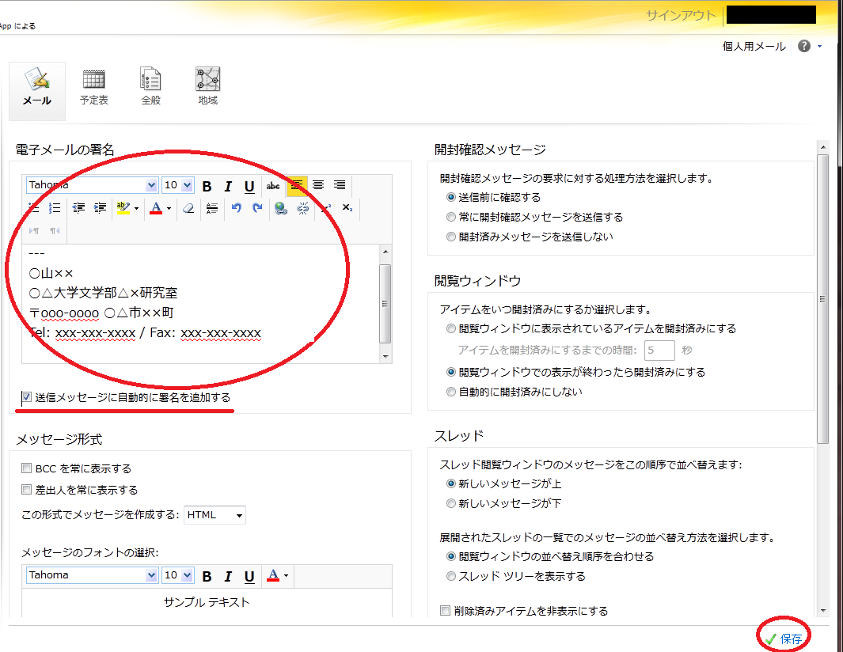843x652 pixels.
Task: Align signature text left
Action: (296, 185)
